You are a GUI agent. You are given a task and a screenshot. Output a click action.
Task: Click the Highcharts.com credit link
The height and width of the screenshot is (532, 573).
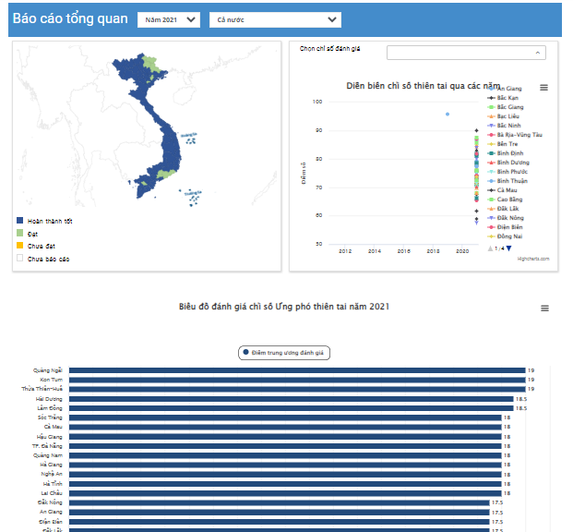click(532, 260)
